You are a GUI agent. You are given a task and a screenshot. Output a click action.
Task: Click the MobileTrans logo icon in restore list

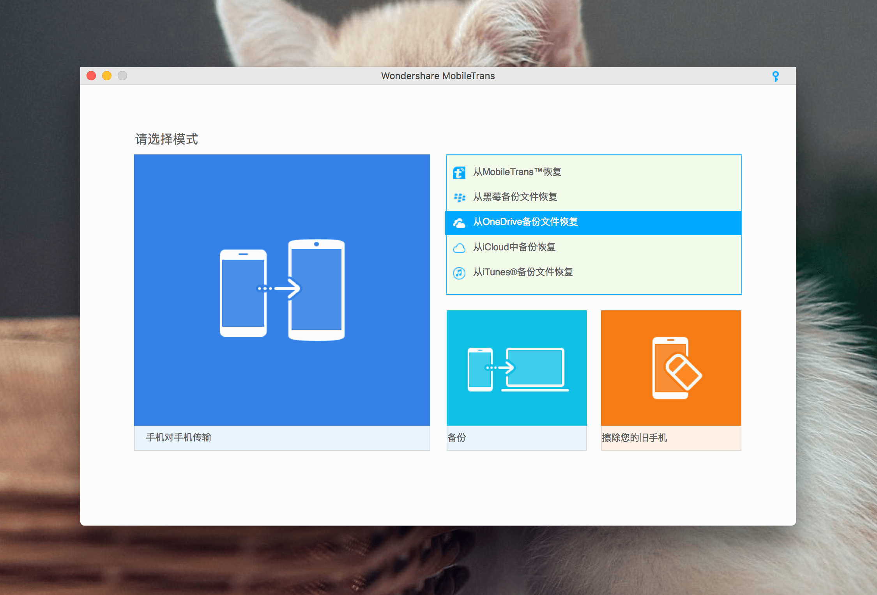(459, 172)
